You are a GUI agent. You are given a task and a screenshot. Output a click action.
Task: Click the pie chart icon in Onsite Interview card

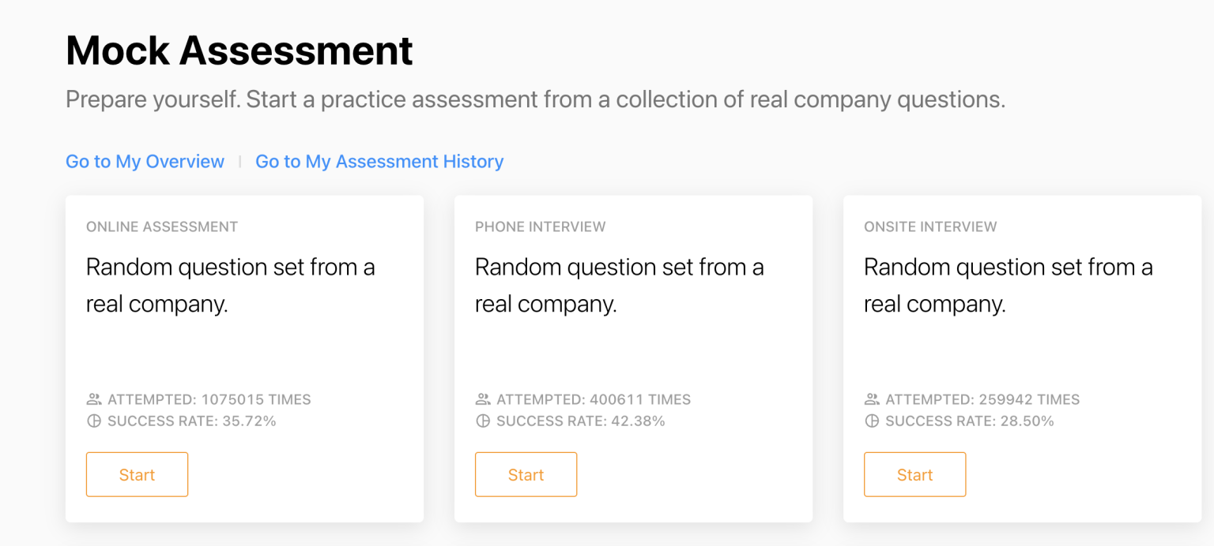point(872,421)
